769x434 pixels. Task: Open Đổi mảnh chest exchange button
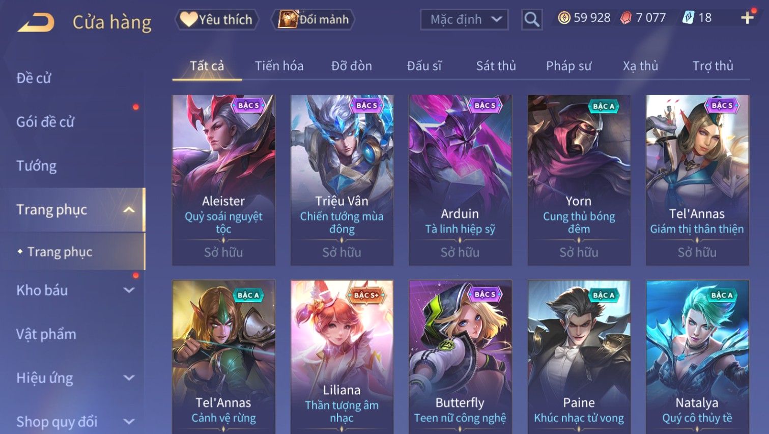314,19
